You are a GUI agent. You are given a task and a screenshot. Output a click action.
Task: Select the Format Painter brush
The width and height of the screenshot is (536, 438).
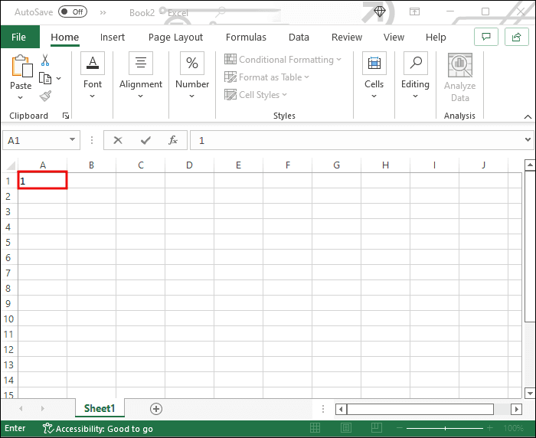45,96
